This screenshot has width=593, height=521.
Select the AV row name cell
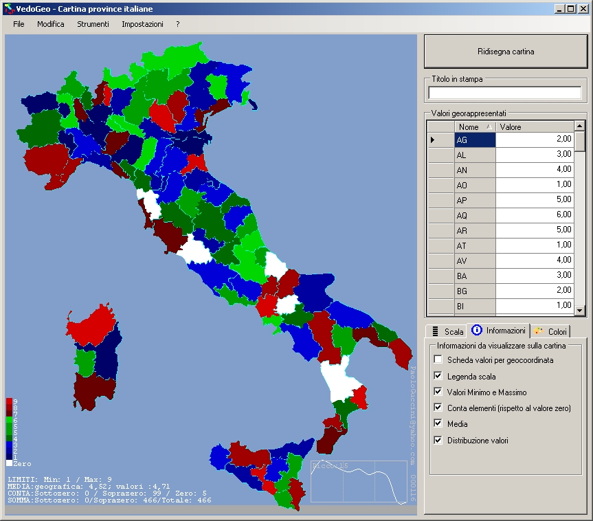point(475,261)
